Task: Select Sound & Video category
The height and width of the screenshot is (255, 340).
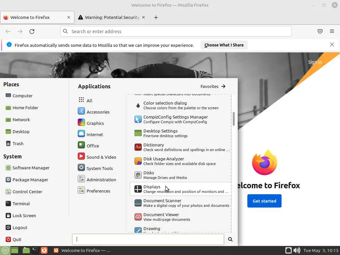Action: pos(97,157)
